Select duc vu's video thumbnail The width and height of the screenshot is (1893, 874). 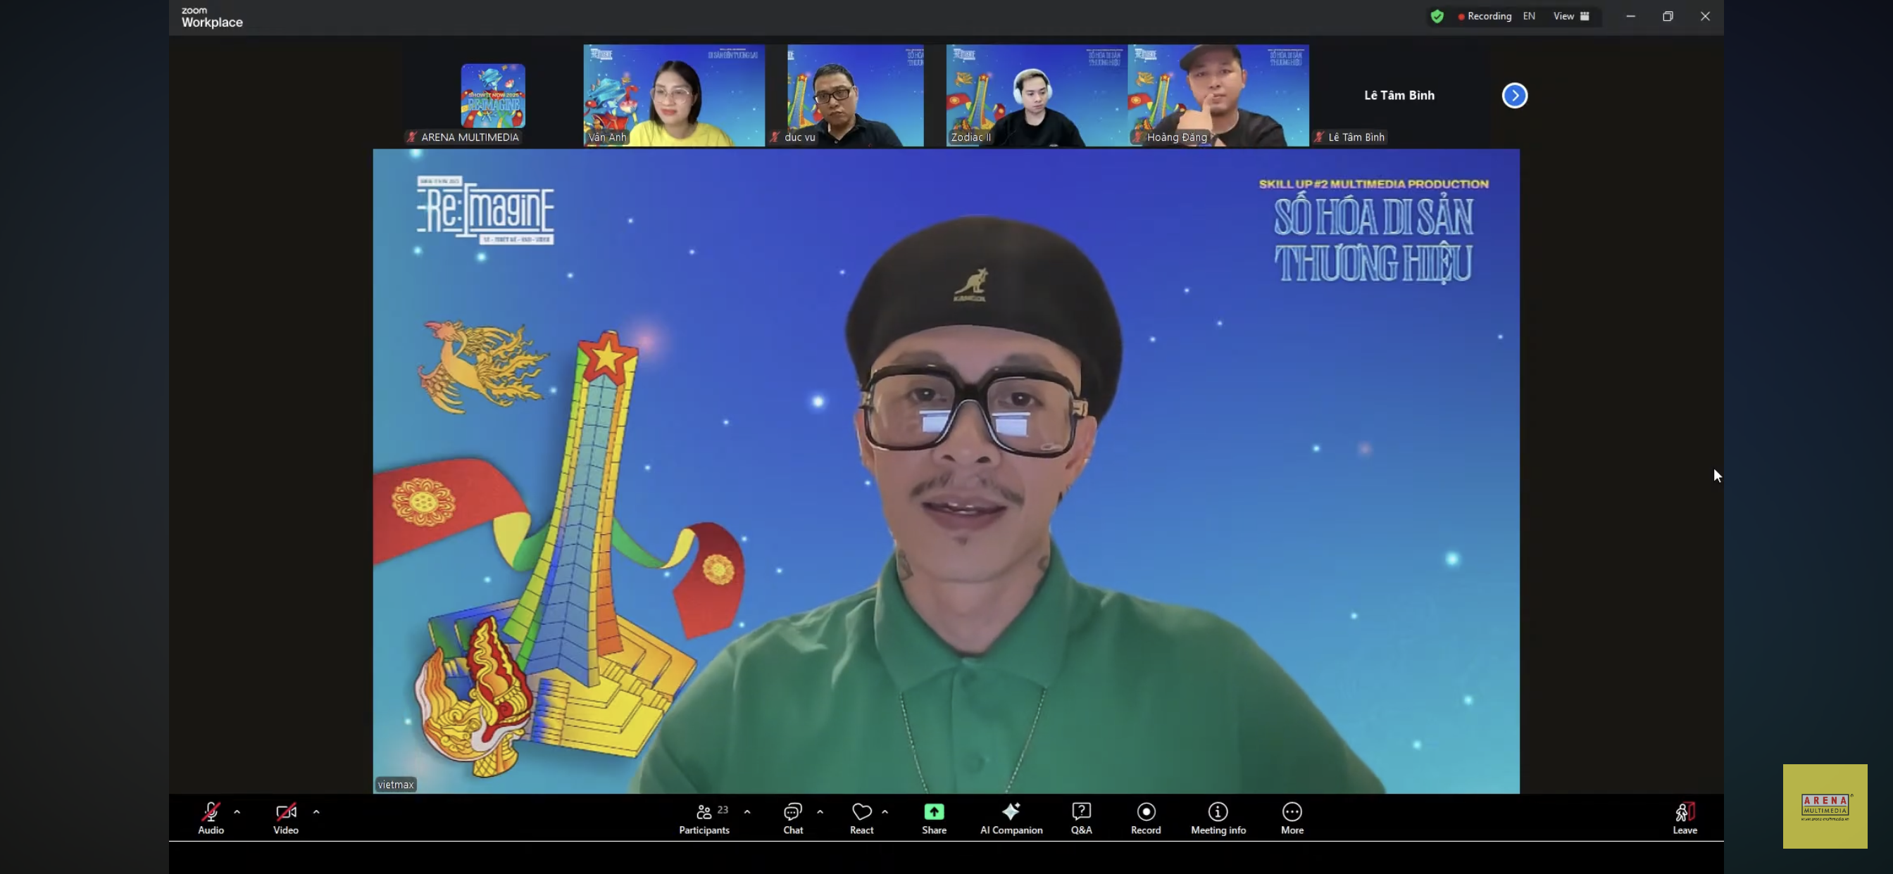pyautogui.click(x=856, y=96)
